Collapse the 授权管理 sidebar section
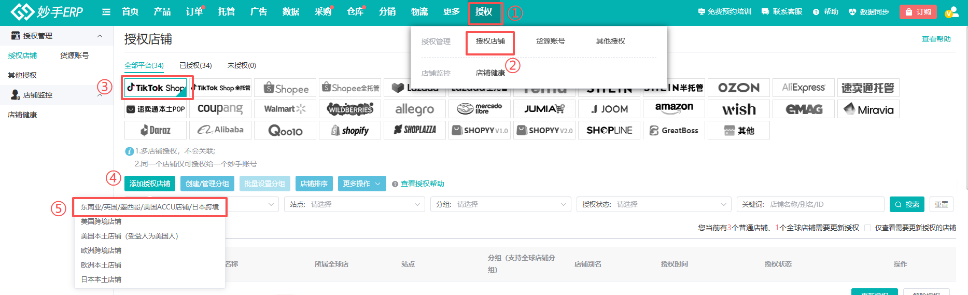This screenshot has width=968, height=295. pos(100,36)
